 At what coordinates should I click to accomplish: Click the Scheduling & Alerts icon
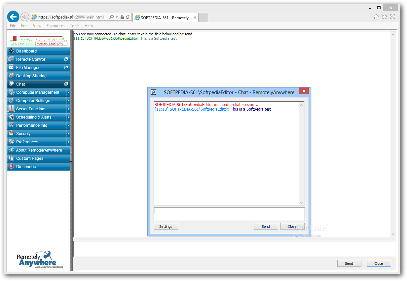[12, 117]
